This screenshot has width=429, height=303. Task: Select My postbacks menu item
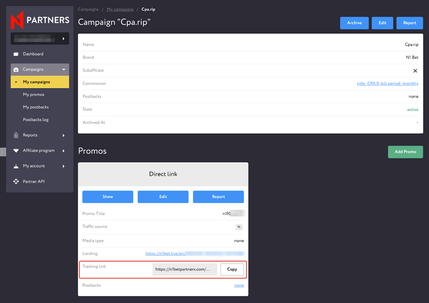tap(36, 107)
